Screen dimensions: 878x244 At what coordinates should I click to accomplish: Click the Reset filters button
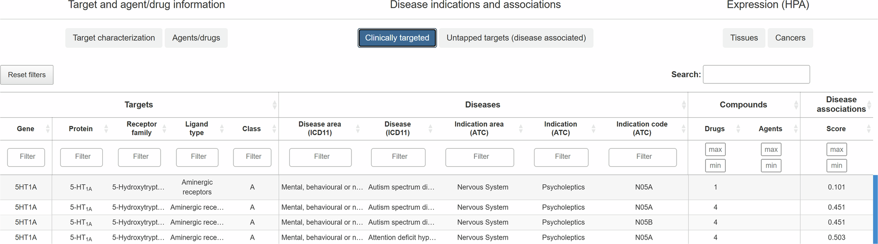point(27,75)
